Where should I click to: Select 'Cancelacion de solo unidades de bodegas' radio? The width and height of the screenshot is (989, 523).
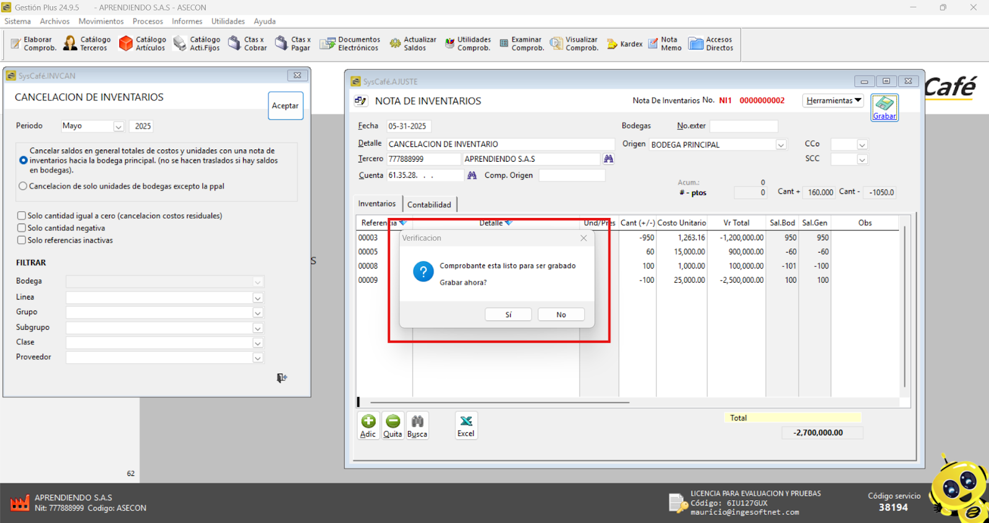click(23, 186)
